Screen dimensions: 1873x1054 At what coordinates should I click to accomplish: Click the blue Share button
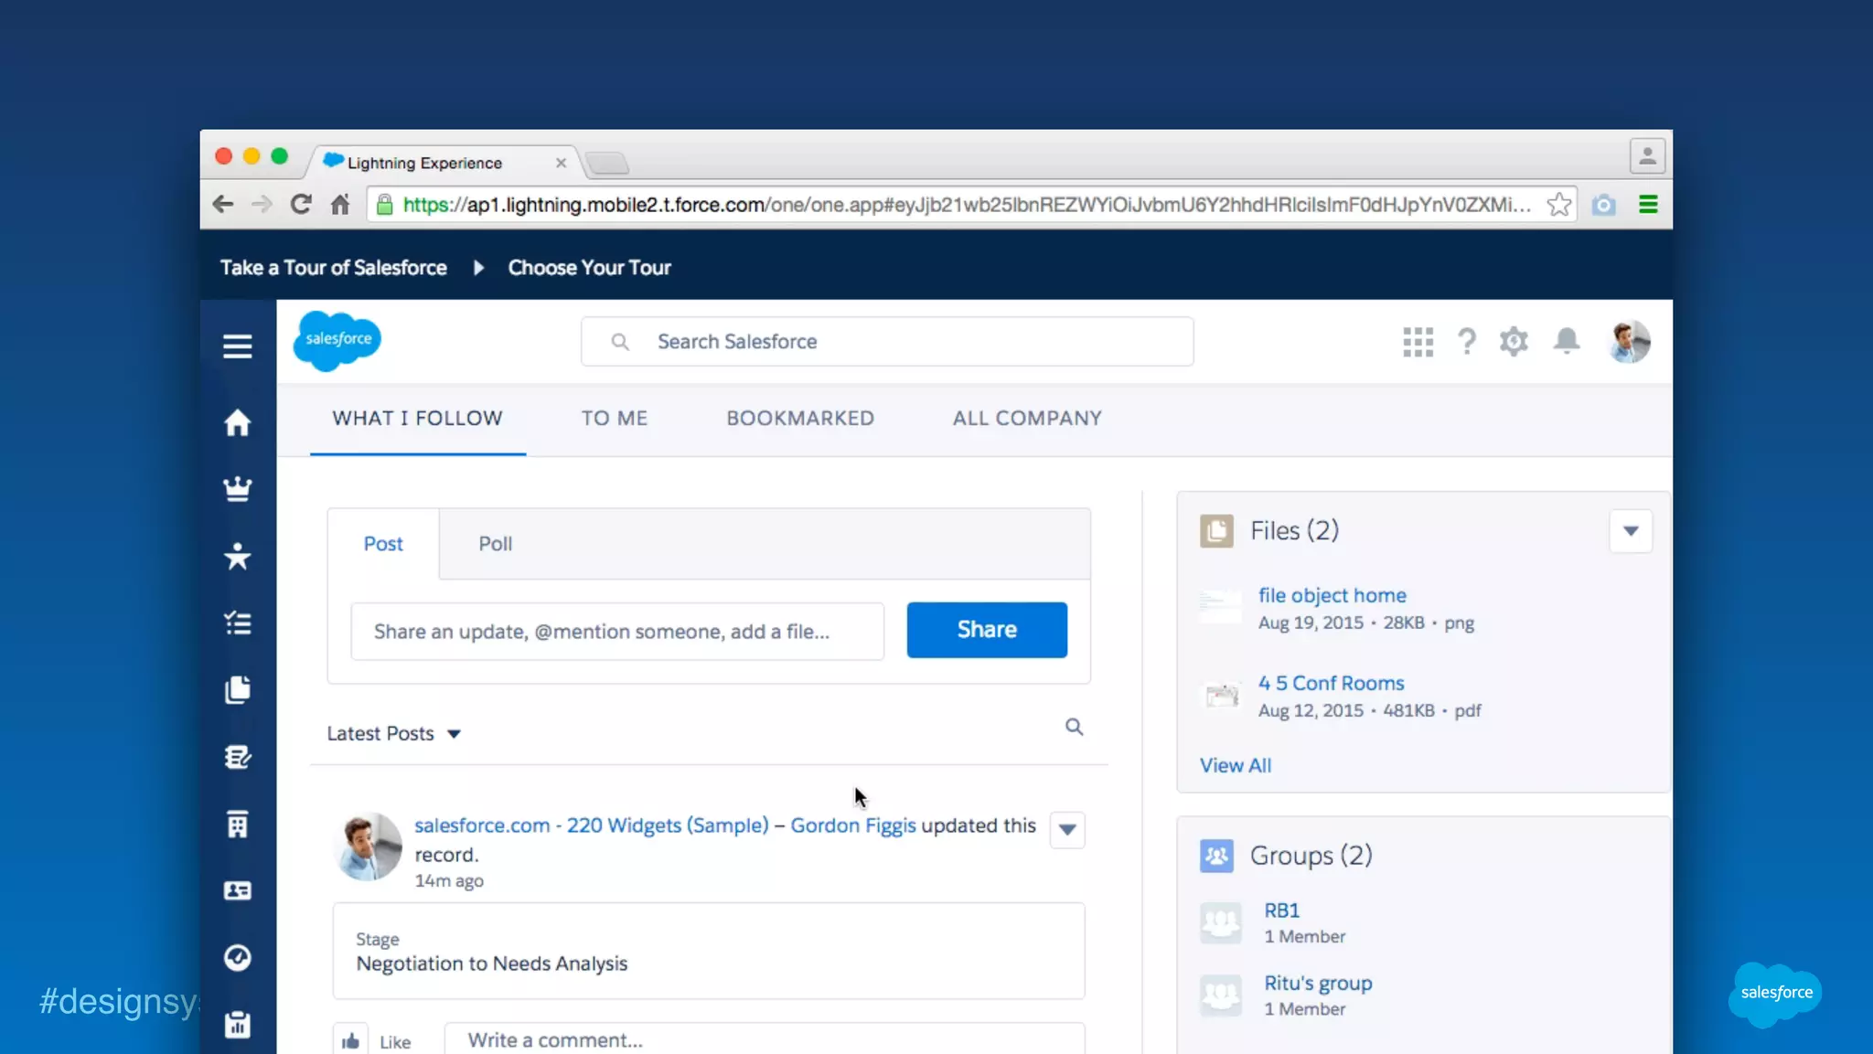coord(986,630)
